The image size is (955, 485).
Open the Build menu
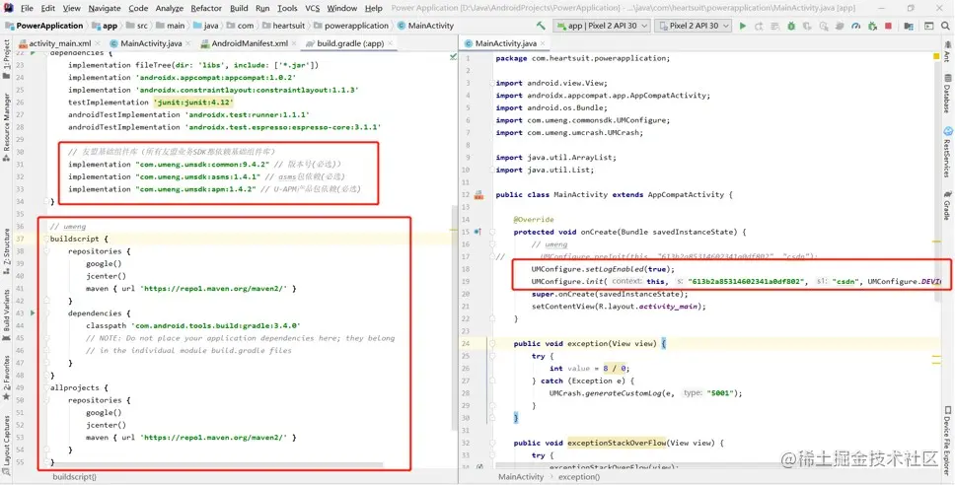click(239, 8)
